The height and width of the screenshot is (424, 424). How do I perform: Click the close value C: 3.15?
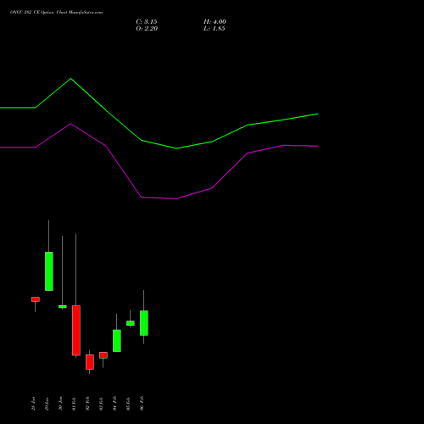click(147, 22)
